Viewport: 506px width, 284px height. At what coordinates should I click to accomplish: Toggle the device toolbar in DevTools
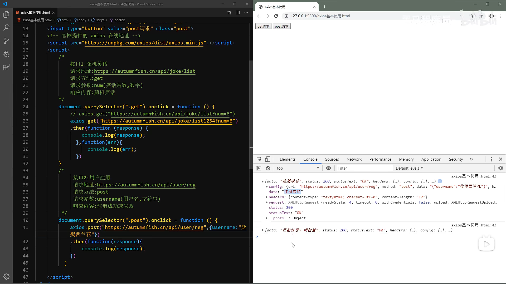tap(267, 159)
